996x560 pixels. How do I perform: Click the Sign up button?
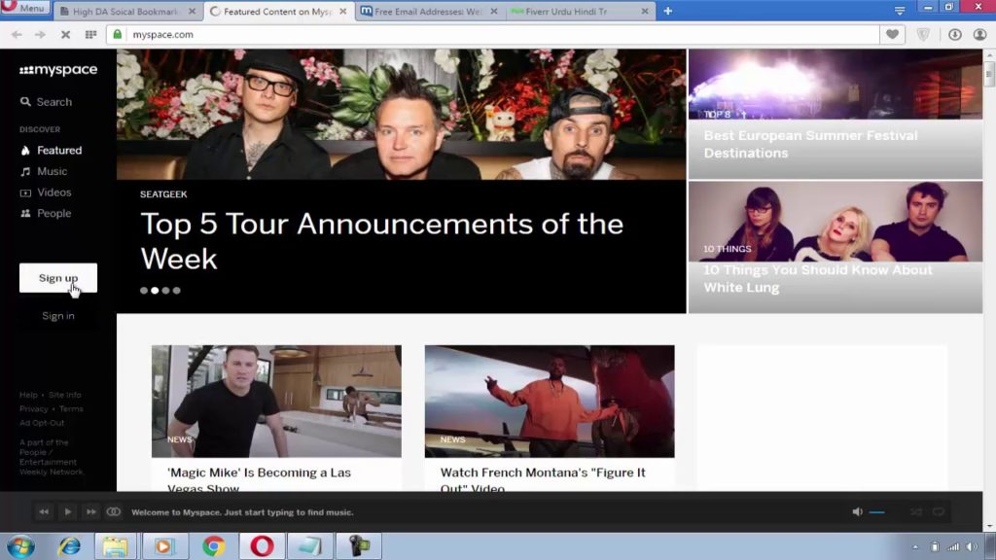coord(58,278)
